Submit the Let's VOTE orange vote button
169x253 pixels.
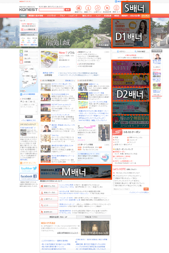pyautogui.click(x=146, y=189)
